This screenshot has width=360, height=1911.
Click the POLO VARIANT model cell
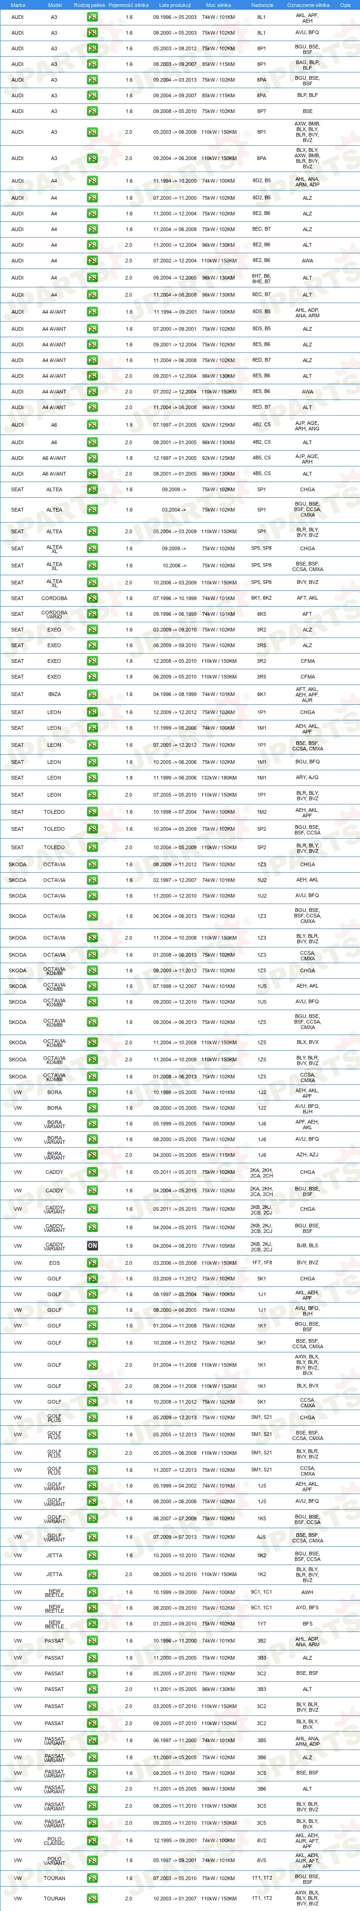pyautogui.click(x=54, y=1861)
